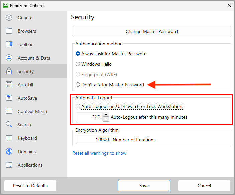The image size is (235, 195).
Task: Open Context Menu settings
Action: click(34, 111)
